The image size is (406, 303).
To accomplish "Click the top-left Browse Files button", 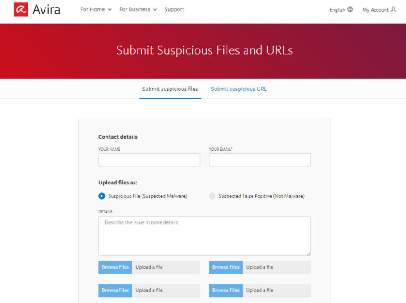I will [115, 267].
